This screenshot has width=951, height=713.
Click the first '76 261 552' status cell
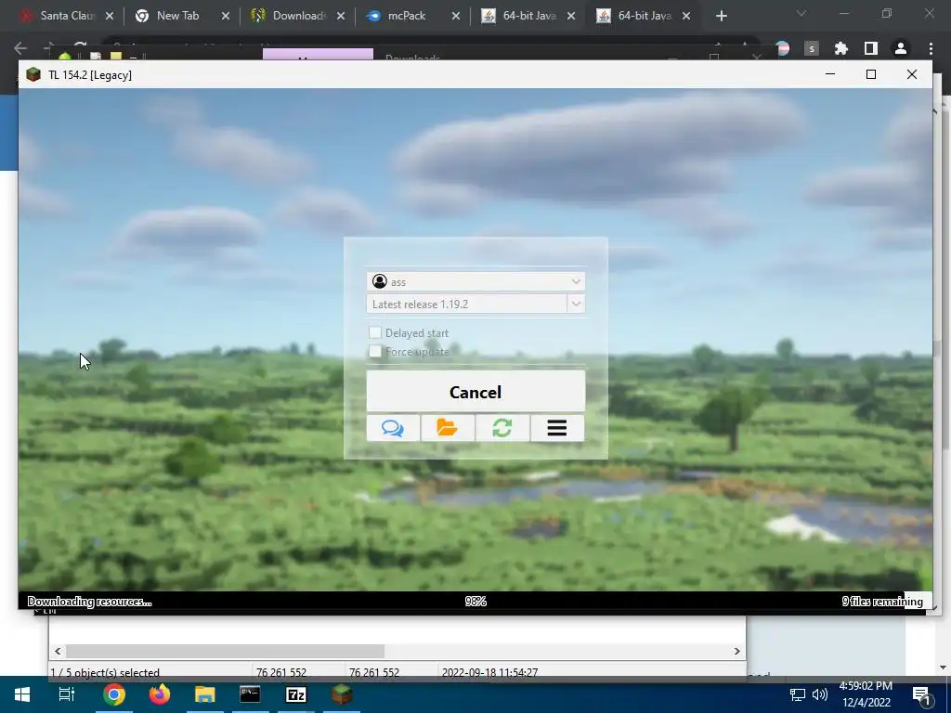pyautogui.click(x=280, y=672)
